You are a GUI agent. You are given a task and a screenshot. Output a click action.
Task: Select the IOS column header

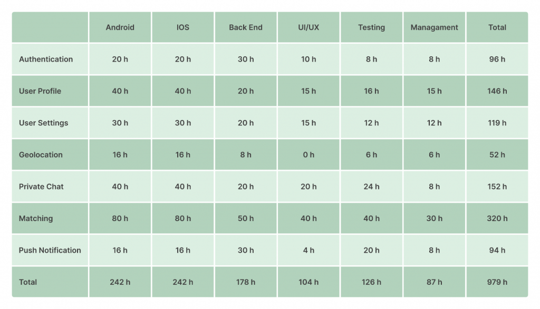click(183, 27)
